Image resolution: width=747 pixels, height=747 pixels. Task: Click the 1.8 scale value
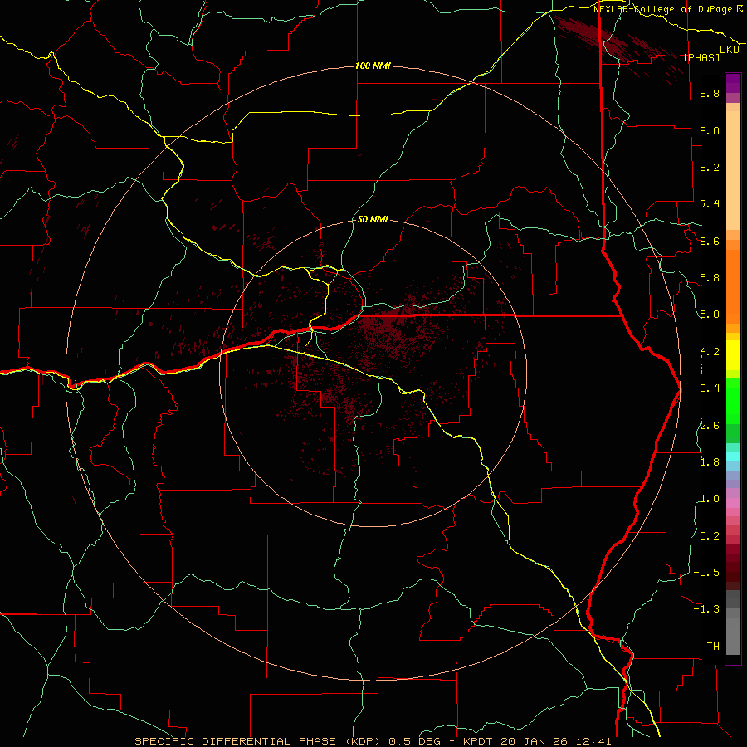coord(710,462)
